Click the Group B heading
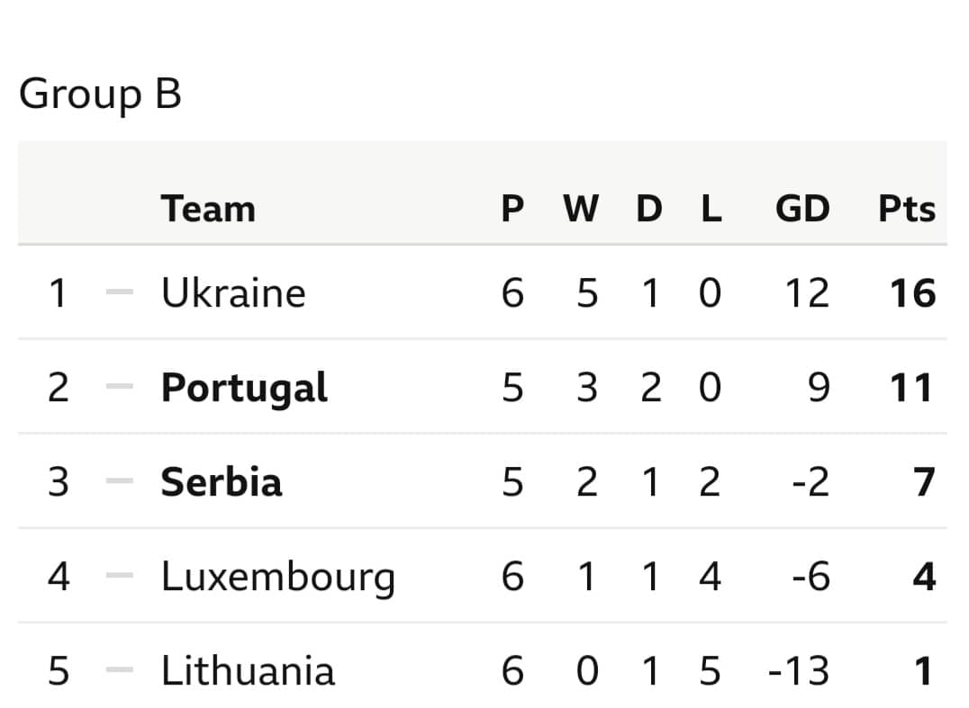969x708 pixels. coord(100,94)
